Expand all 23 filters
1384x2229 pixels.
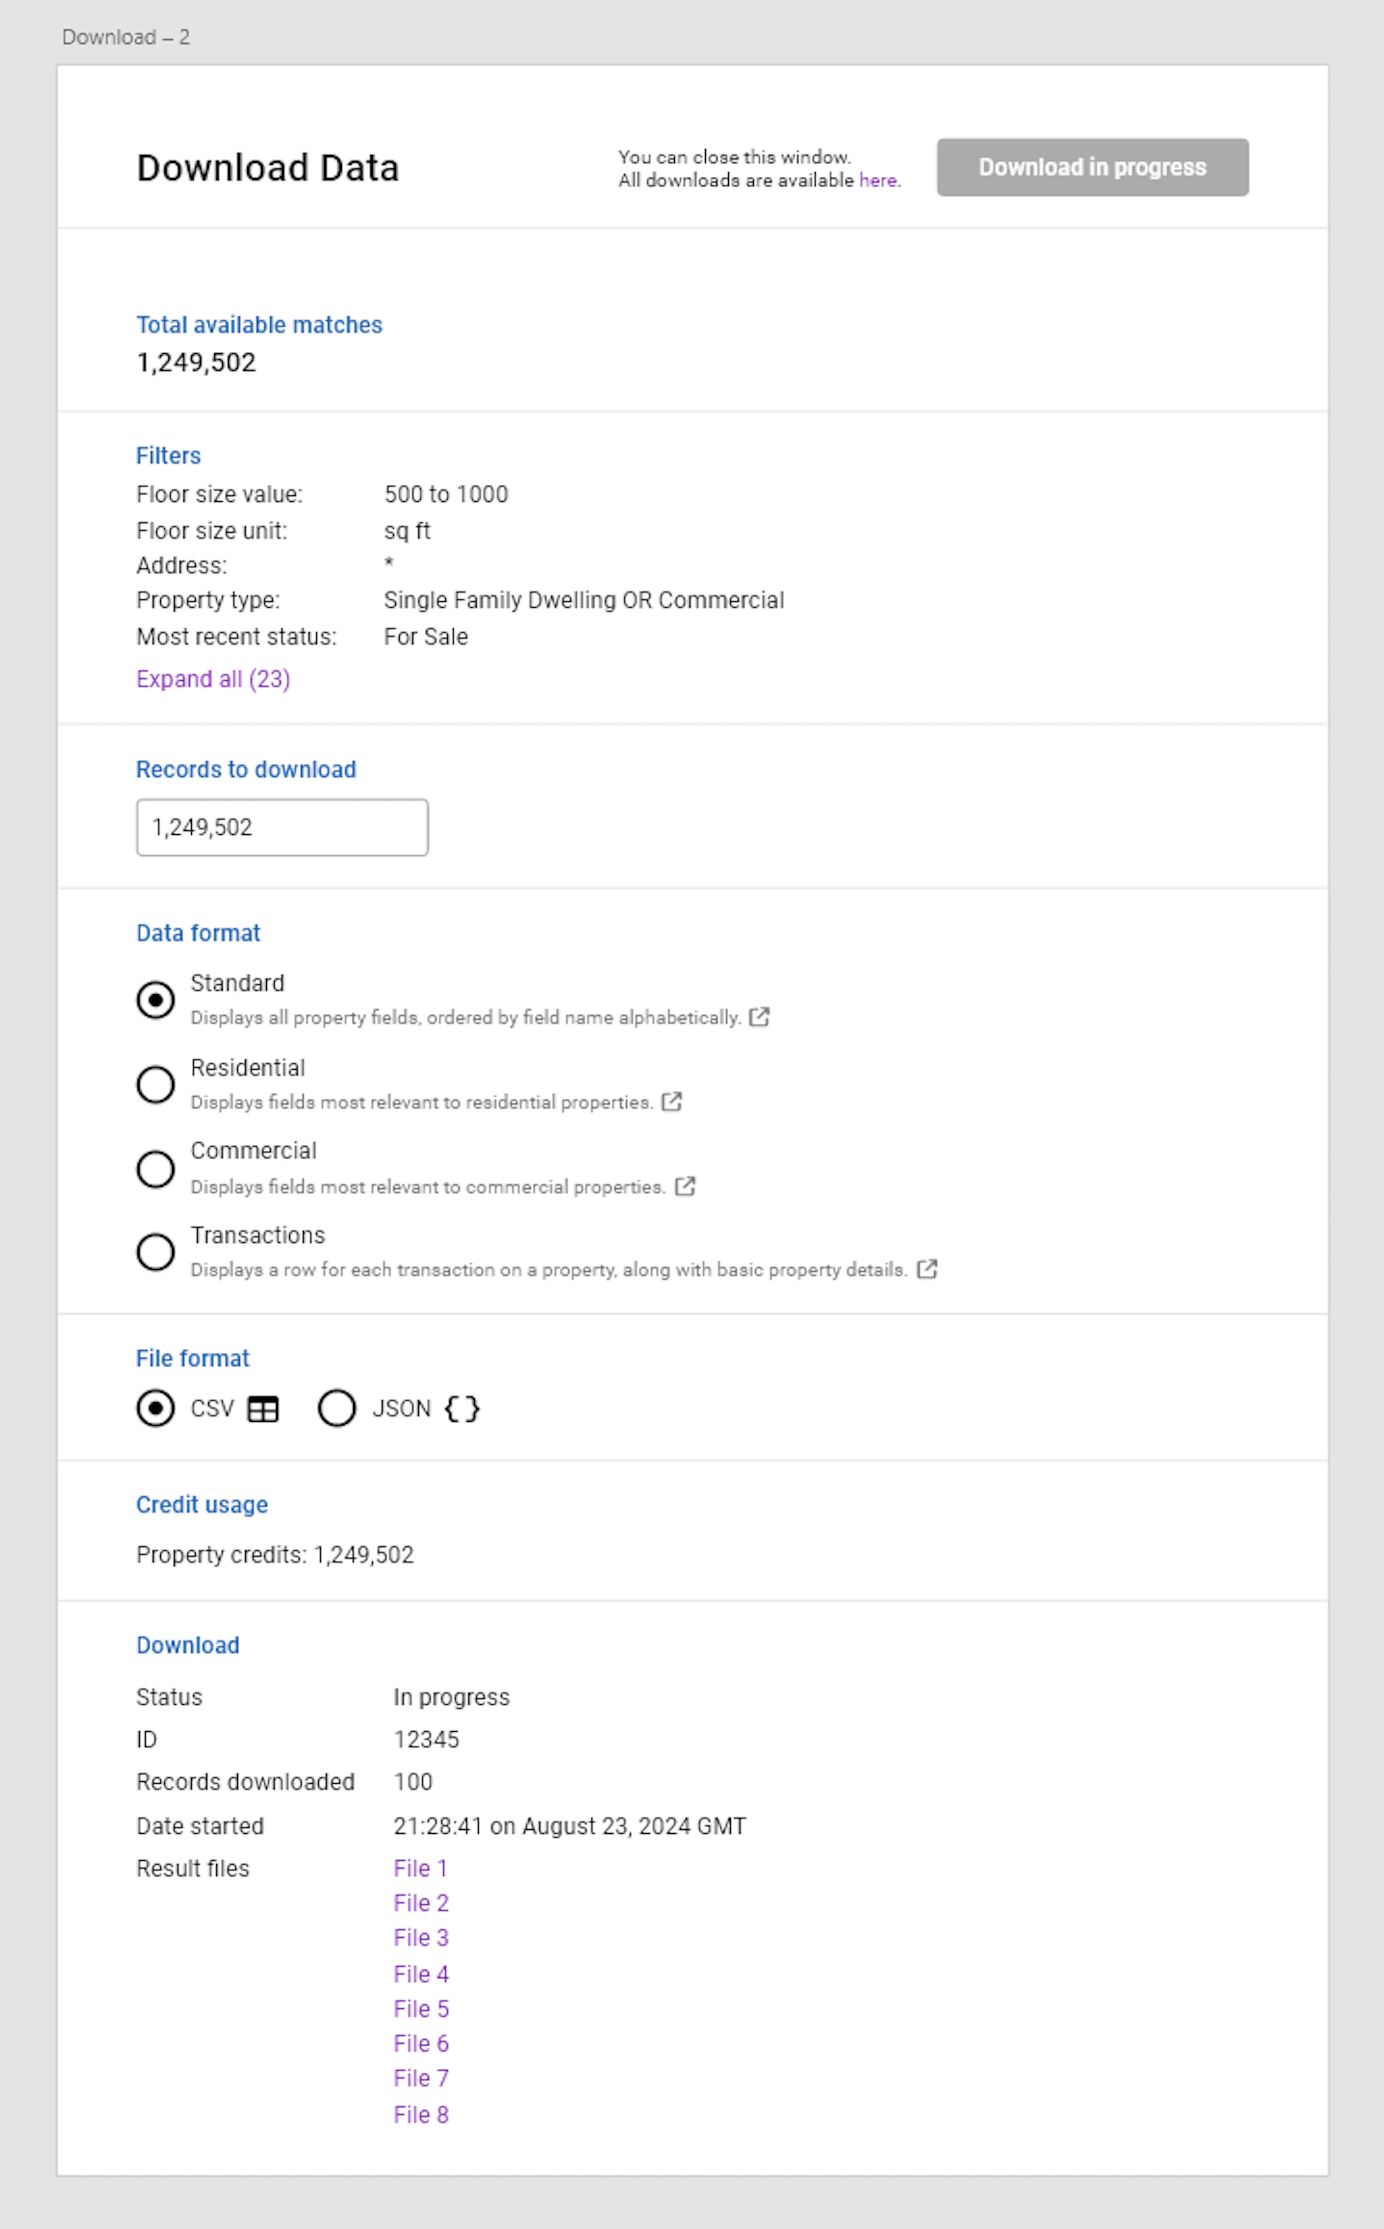tap(212, 679)
